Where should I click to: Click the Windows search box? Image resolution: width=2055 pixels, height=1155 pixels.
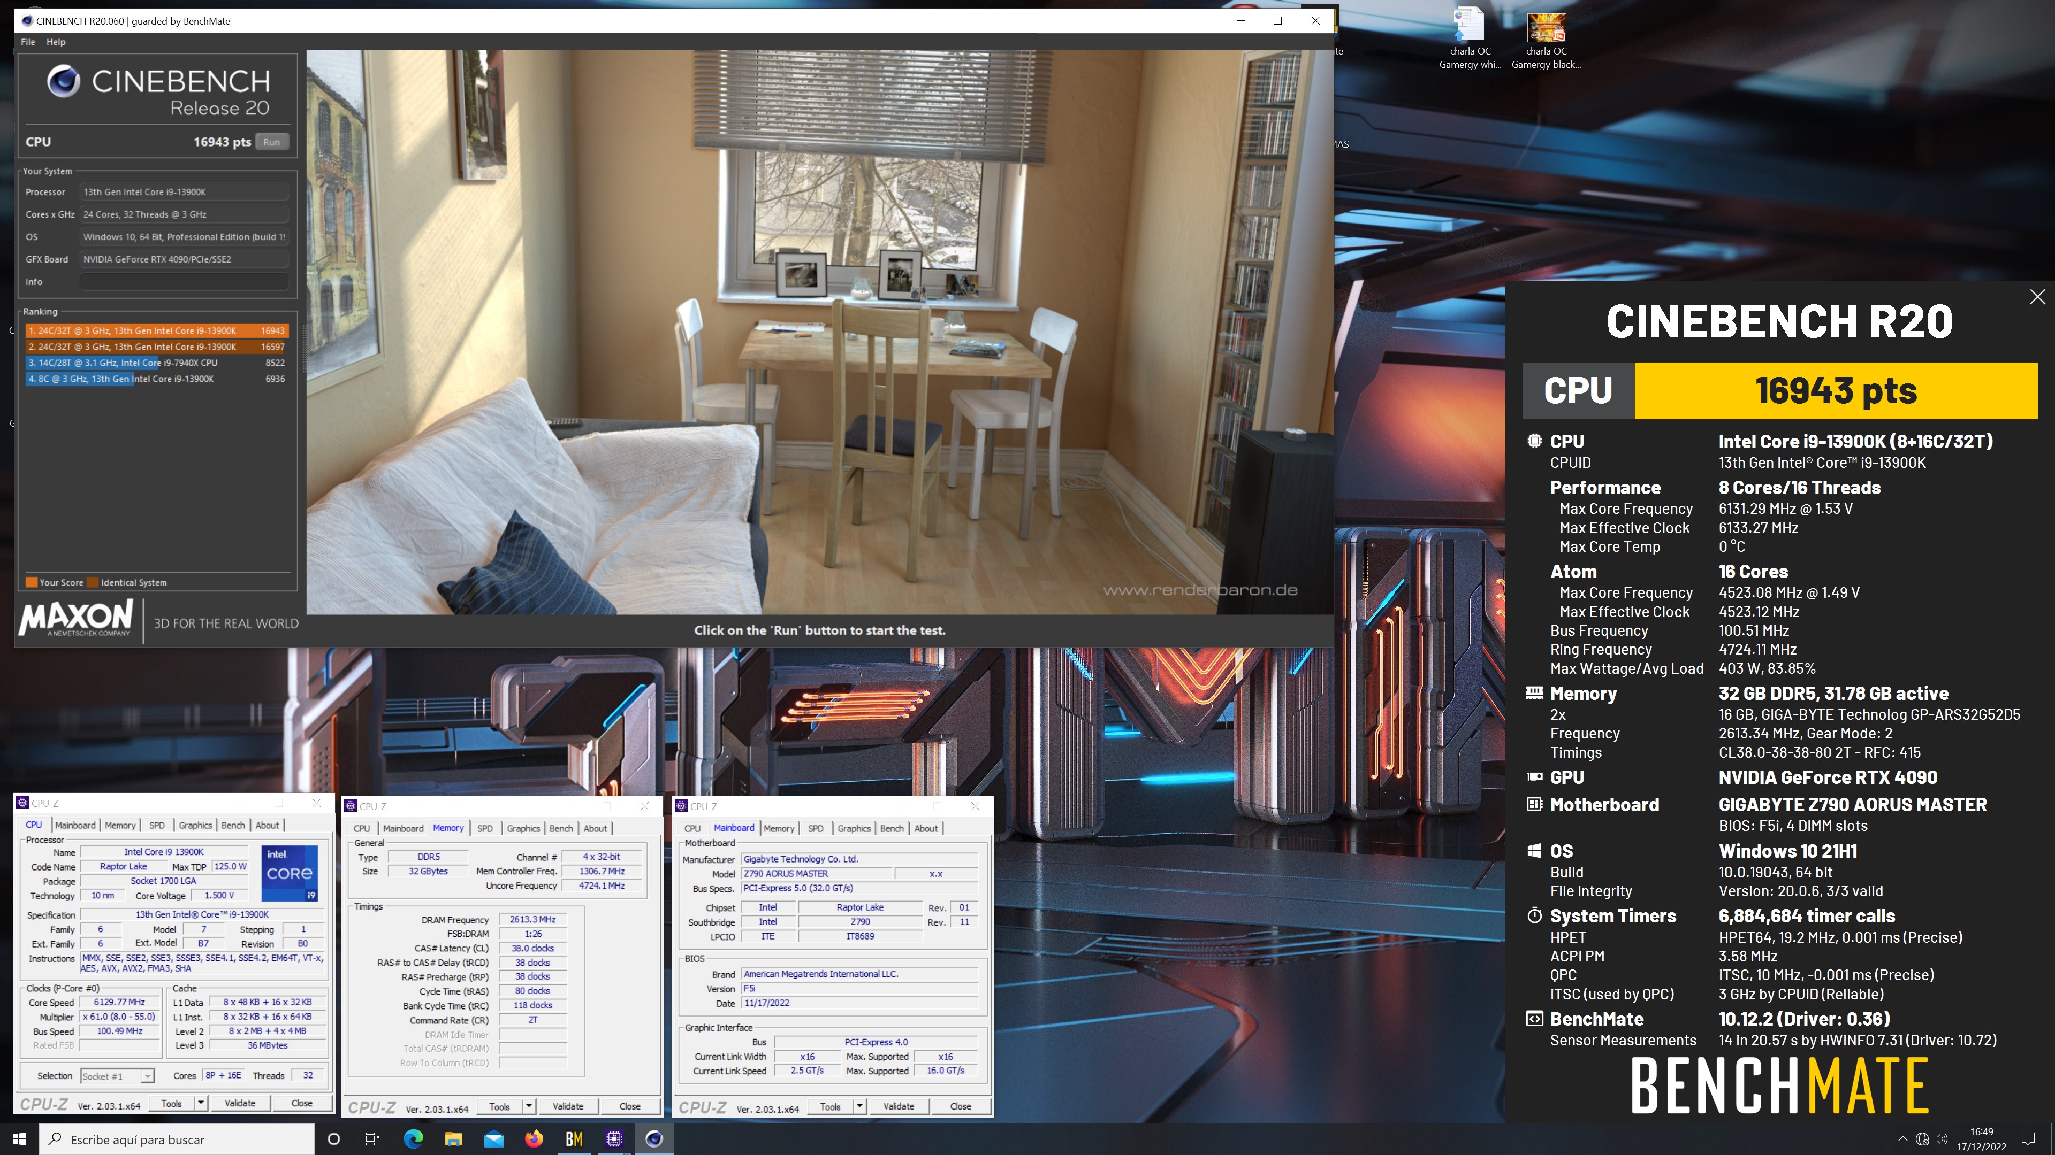pos(176,1139)
